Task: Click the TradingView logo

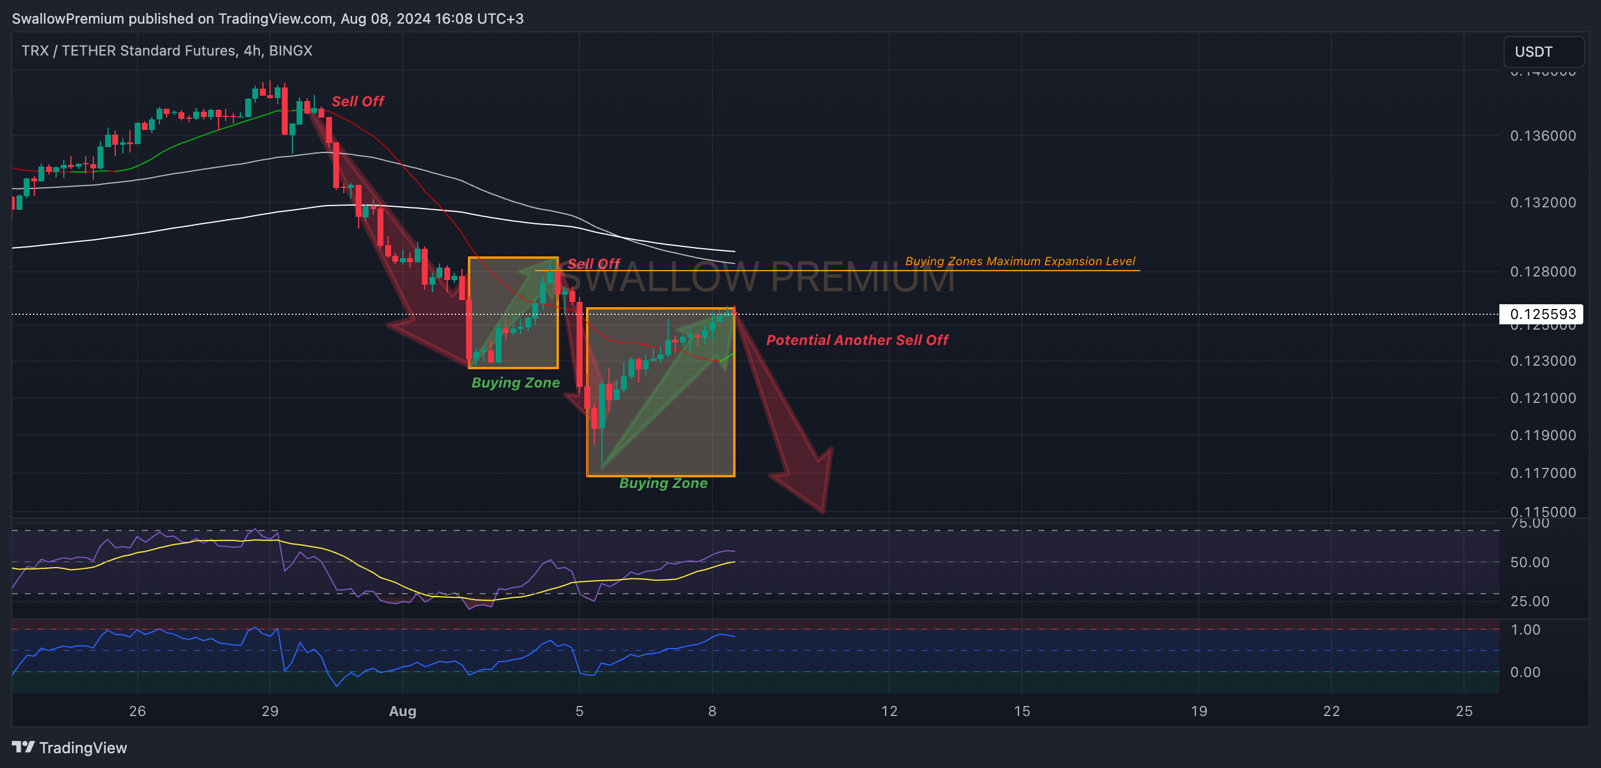Action: click(70, 747)
